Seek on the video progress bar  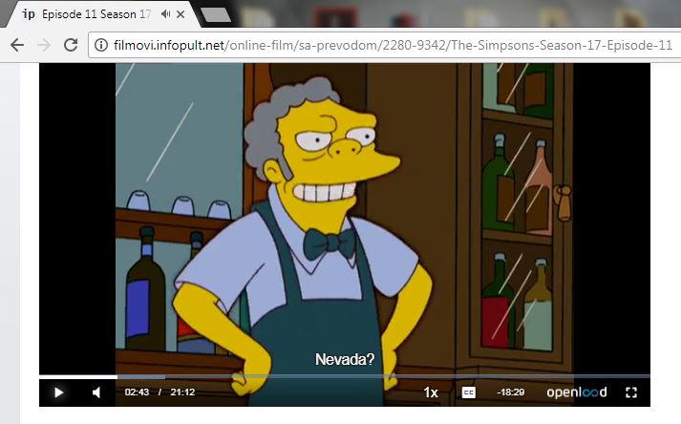tap(345, 376)
